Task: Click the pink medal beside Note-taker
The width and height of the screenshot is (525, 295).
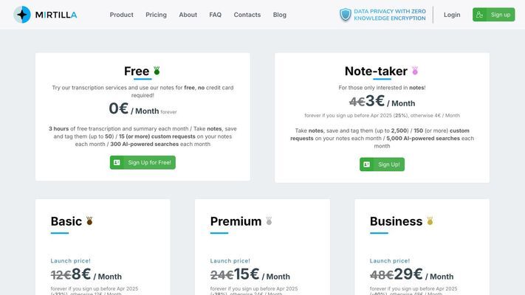Action: [415, 71]
